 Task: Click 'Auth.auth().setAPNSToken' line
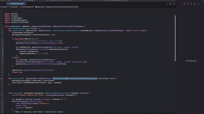coord(37,83)
